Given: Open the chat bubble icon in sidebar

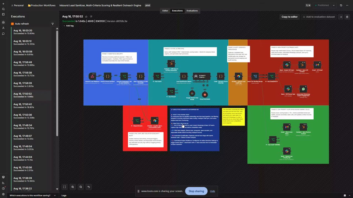Looking at the screenshot, I should (x=3, y=34).
